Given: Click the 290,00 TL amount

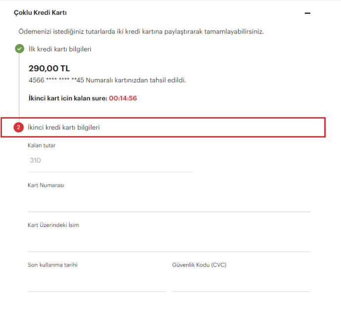Looking at the screenshot, I should coord(49,68).
